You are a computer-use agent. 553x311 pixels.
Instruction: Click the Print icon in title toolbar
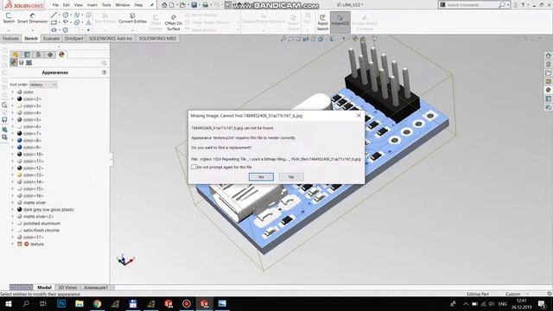pyautogui.click(x=205, y=5)
